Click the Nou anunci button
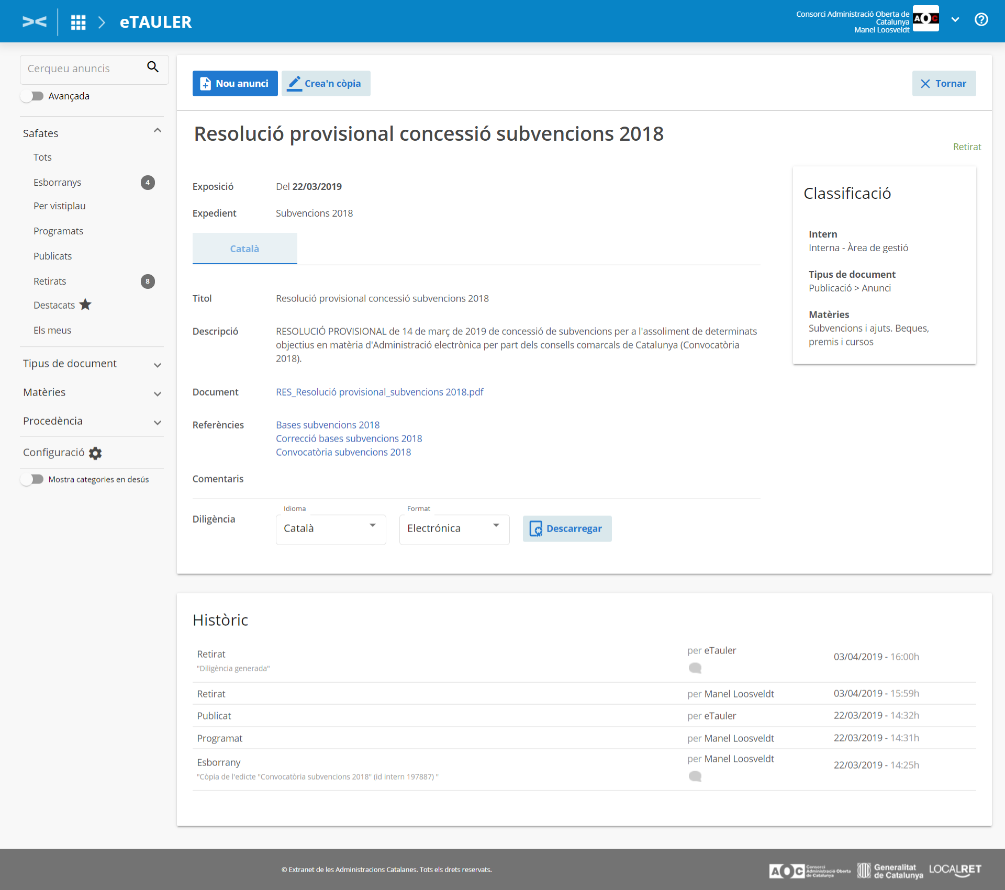The width and height of the screenshot is (1005, 890). tap(235, 84)
